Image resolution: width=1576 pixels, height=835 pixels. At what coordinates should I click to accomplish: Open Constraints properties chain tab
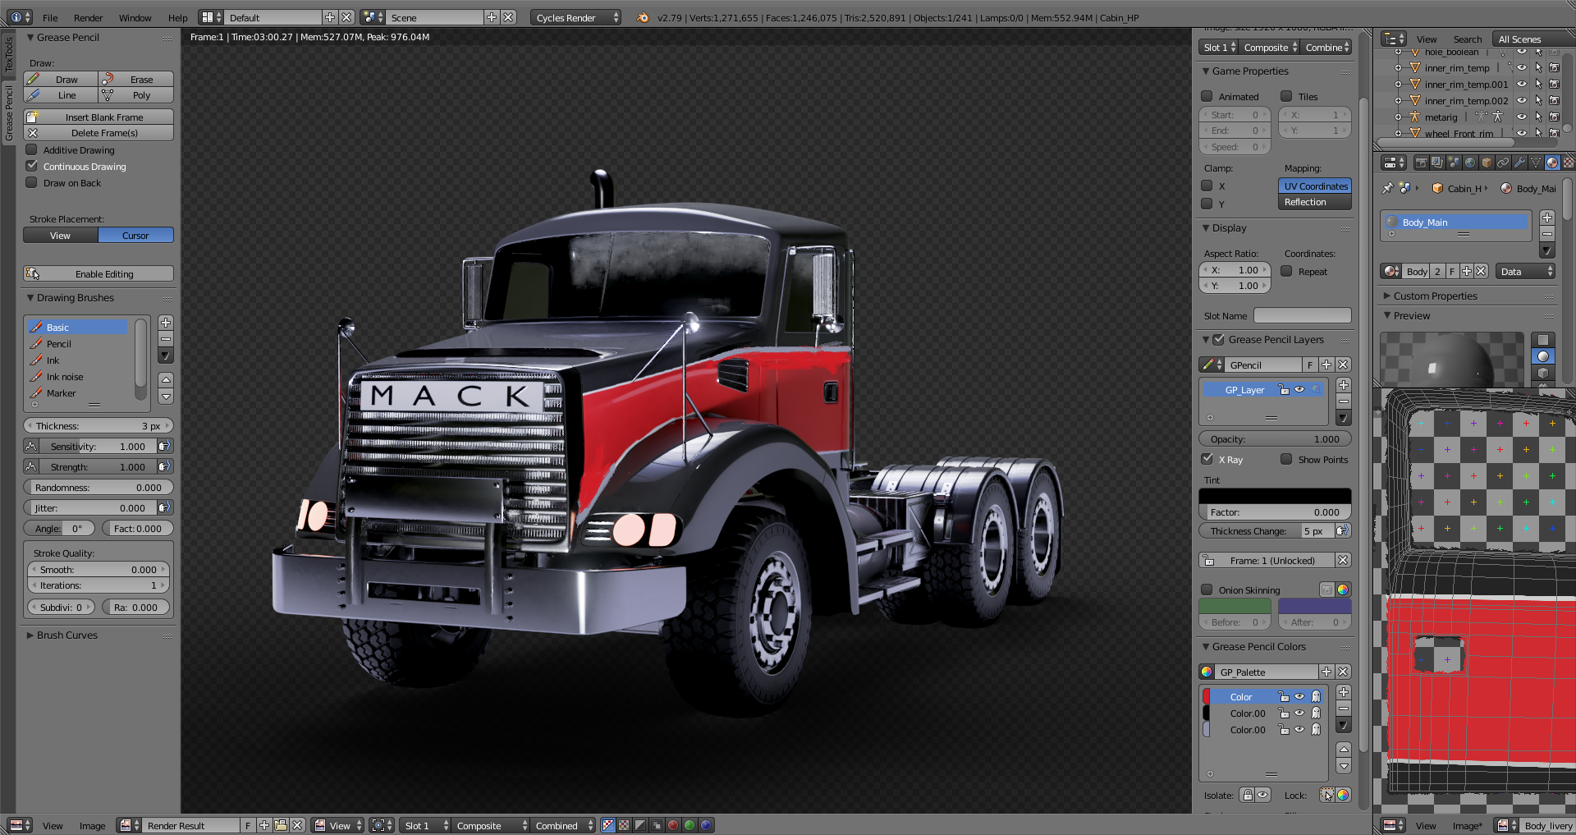(x=1503, y=163)
